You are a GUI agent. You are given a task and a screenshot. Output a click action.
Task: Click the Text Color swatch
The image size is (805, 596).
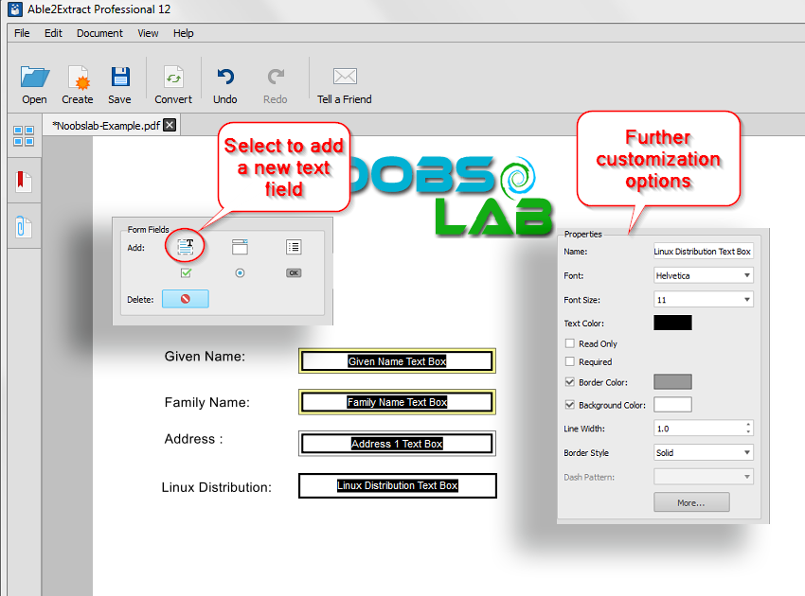coord(671,322)
